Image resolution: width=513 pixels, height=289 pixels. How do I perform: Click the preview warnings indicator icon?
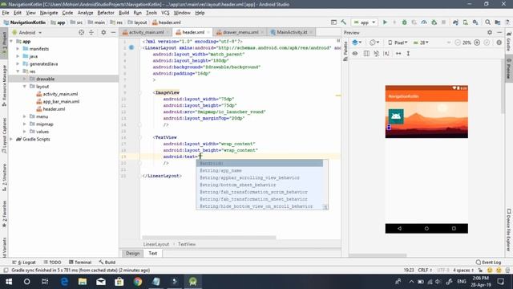pyautogui.click(x=499, y=43)
